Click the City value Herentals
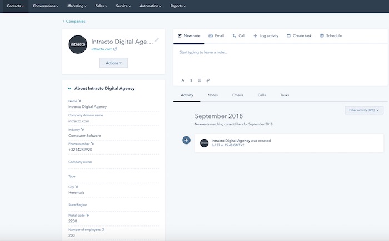This screenshot has width=389, height=241. click(77, 192)
